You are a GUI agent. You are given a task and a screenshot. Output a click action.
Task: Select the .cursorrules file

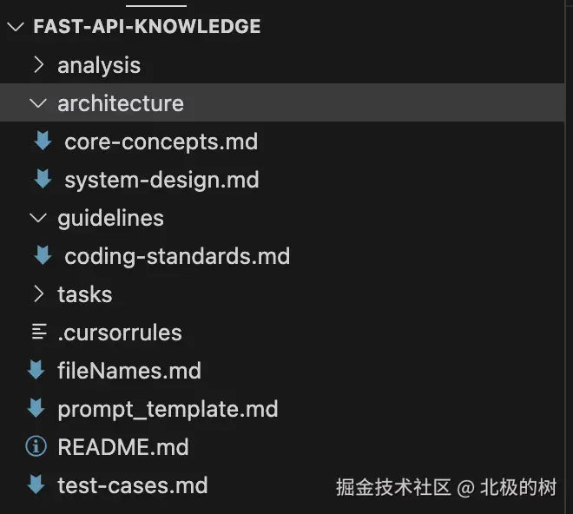(x=120, y=333)
